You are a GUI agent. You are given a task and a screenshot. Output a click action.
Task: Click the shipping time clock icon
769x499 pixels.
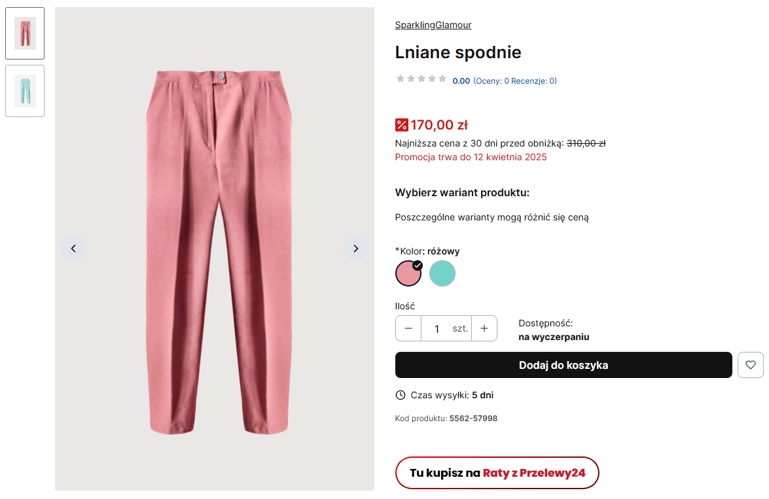click(401, 395)
